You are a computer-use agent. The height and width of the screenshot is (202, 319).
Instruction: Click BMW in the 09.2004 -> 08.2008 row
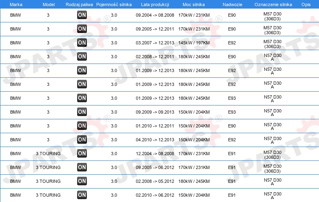pos(16,15)
